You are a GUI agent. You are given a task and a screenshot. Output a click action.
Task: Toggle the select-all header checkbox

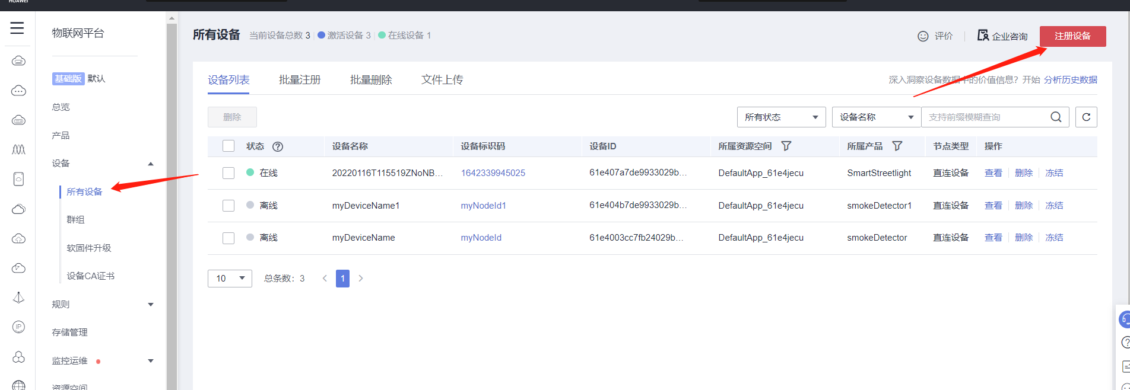click(228, 146)
